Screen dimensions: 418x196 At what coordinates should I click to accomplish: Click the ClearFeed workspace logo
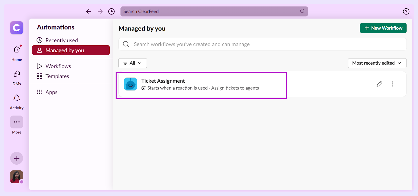click(17, 28)
